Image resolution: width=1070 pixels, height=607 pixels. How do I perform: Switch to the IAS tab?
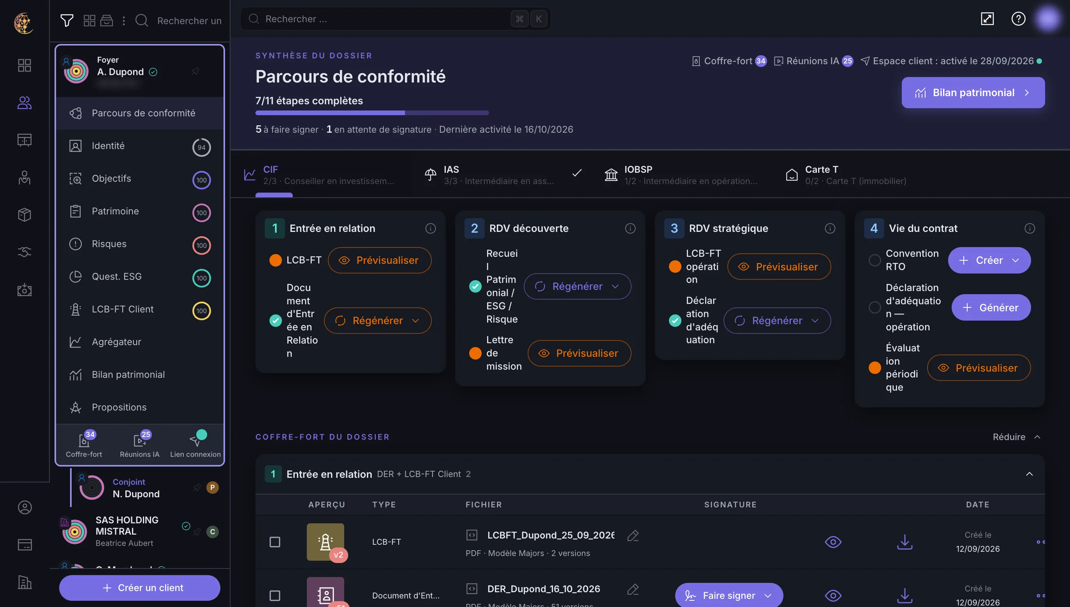pyautogui.click(x=502, y=175)
